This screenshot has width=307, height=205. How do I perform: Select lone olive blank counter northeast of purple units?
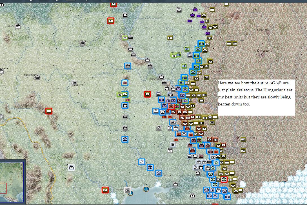pyautogui.click(x=212, y=9)
